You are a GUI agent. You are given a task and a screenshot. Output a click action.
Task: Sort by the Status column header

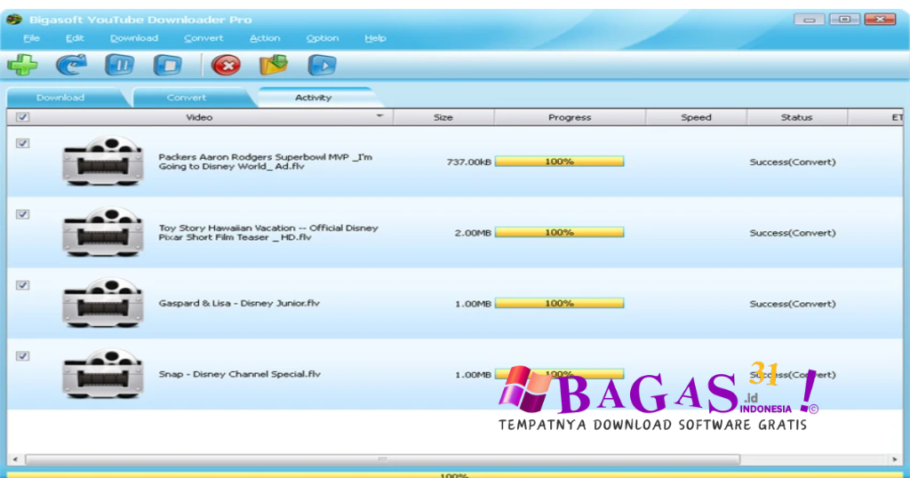[797, 117]
